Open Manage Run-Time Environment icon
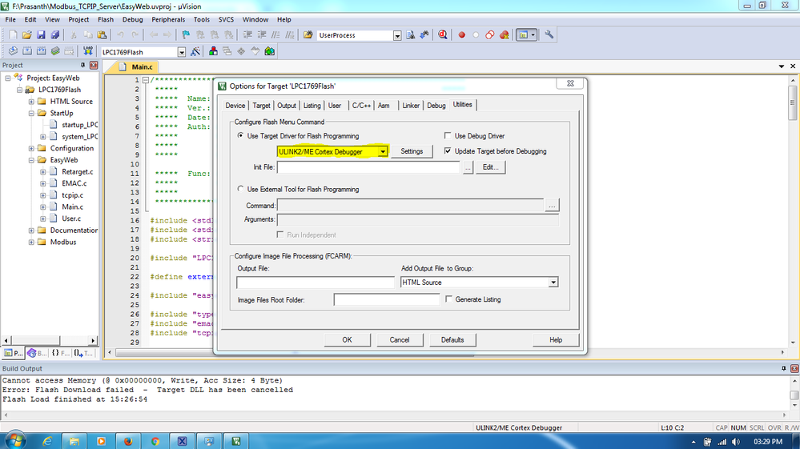 coord(241,51)
